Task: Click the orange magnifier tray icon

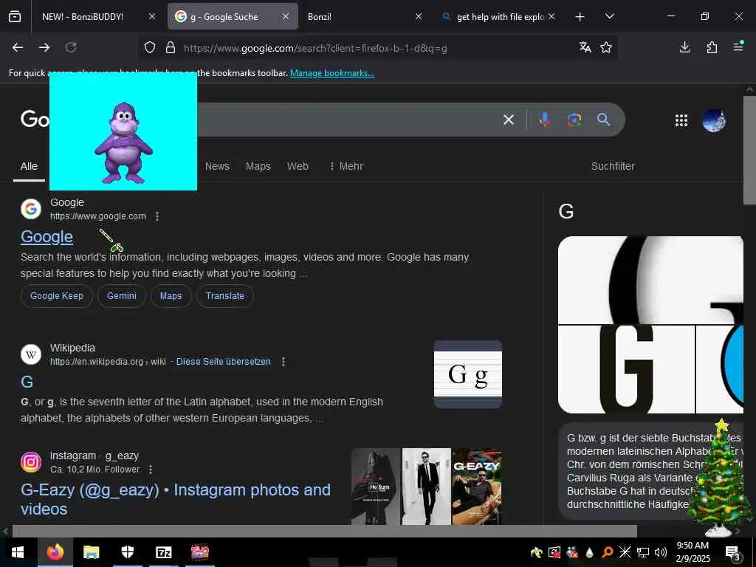Action: point(608,552)
